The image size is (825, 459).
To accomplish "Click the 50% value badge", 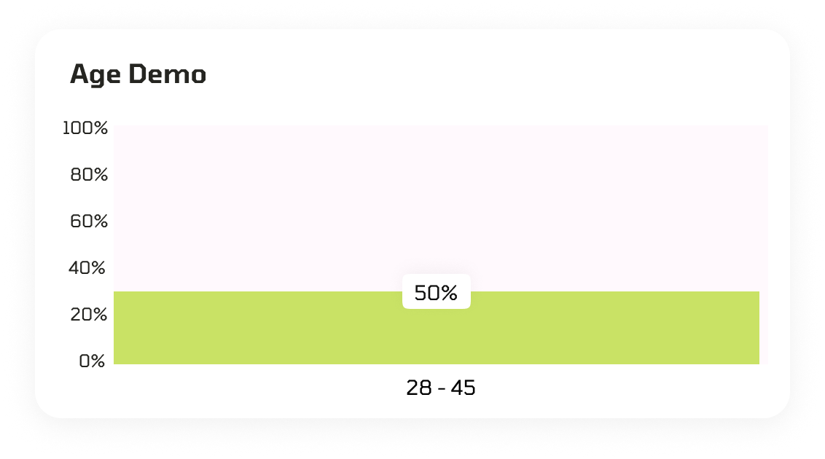I will [436, 292].
